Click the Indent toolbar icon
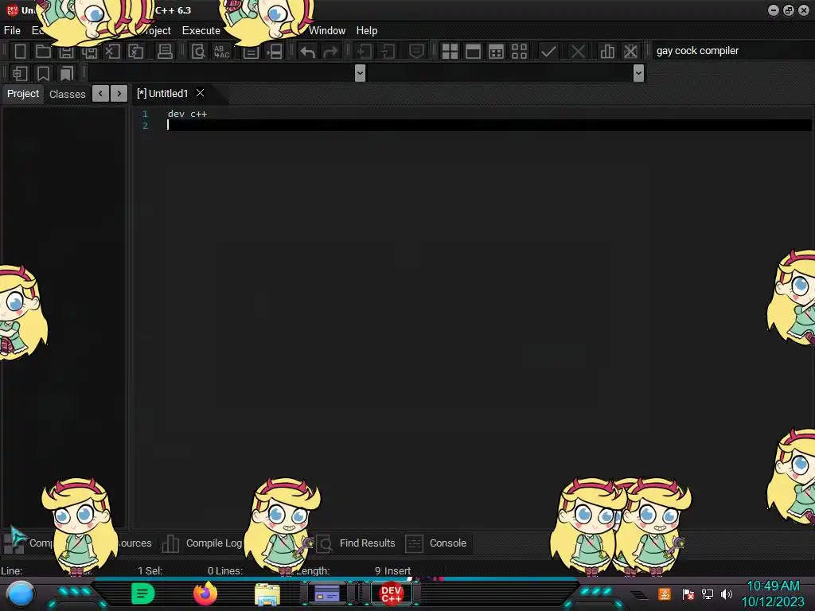 coord(365,52)
